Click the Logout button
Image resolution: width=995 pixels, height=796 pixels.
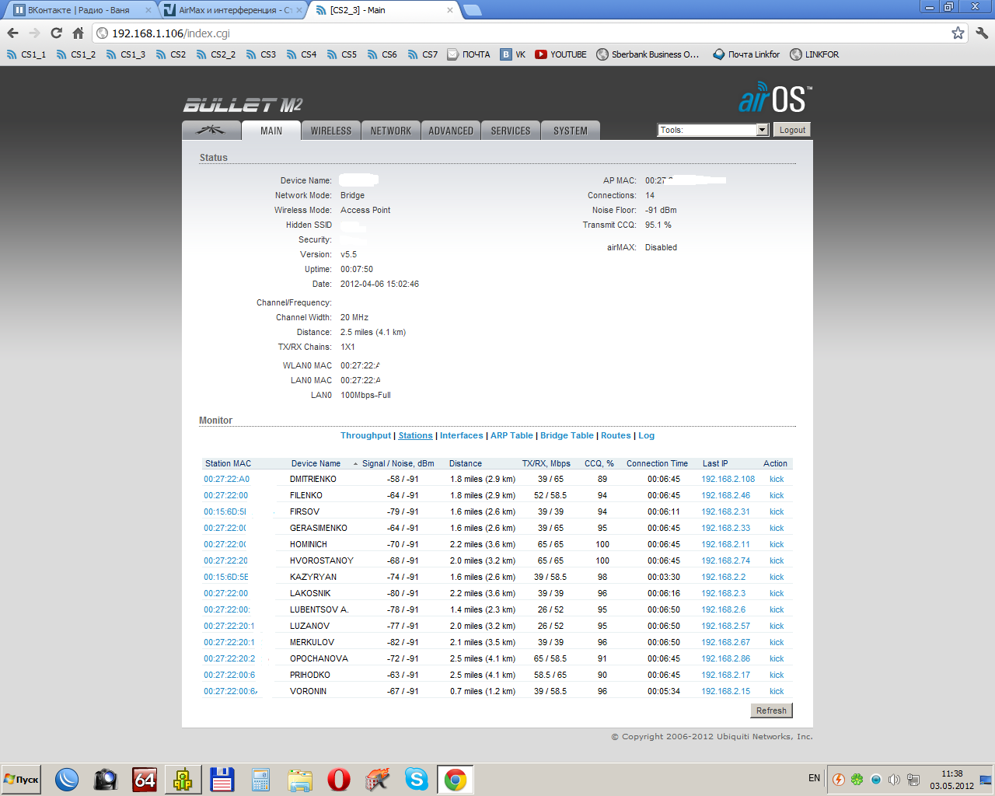pos(792,130)
